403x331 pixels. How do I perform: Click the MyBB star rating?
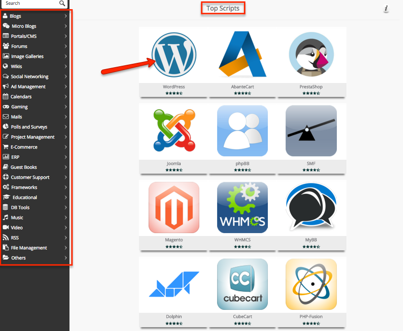click(x=311, y=247)
